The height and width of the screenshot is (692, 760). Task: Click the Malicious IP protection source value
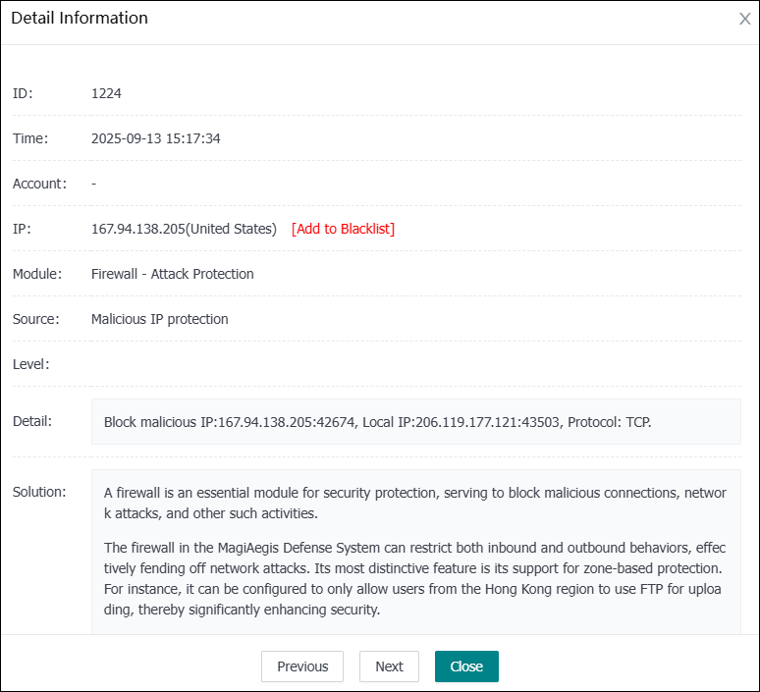pos(159,319)
